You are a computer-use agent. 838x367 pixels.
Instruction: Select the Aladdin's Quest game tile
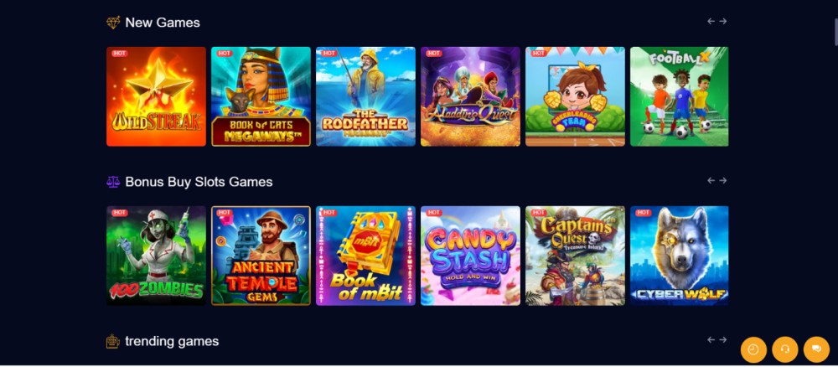pos(470,96)
